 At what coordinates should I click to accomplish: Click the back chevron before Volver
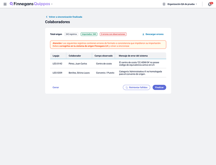pos(47,17)
